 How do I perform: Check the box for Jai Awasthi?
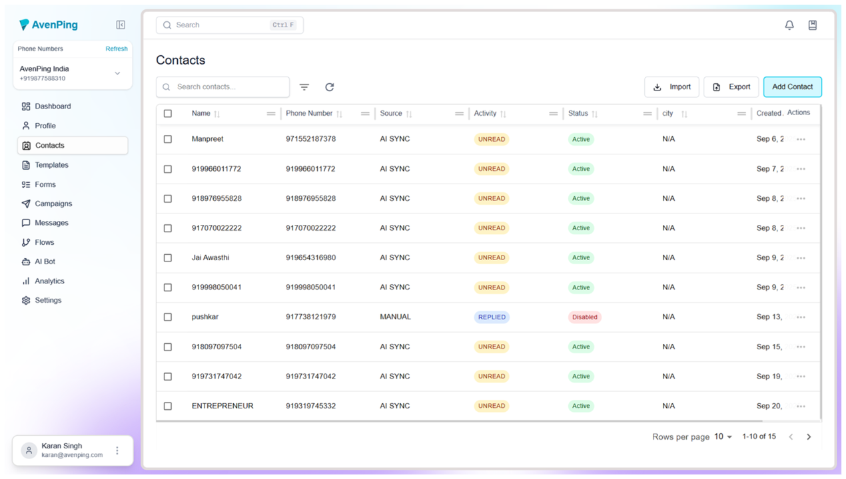168,258
